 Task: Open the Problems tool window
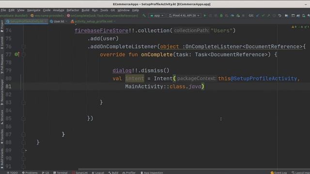click(x=30, y=173)
